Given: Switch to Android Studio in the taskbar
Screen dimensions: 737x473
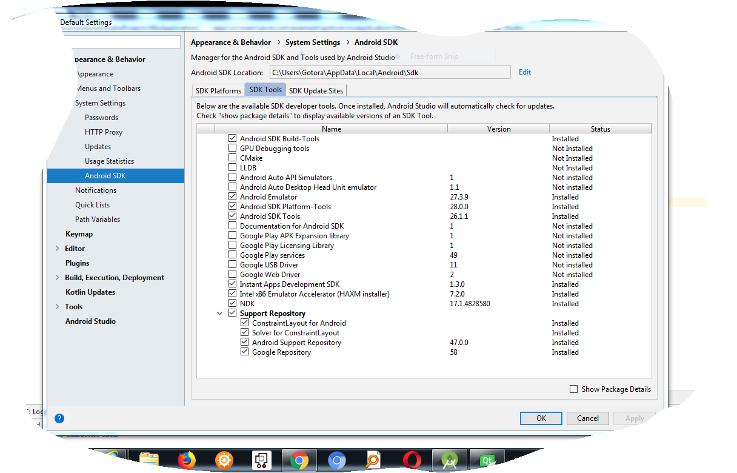Looking at the screenshot, I should click(x=449, y=461).
